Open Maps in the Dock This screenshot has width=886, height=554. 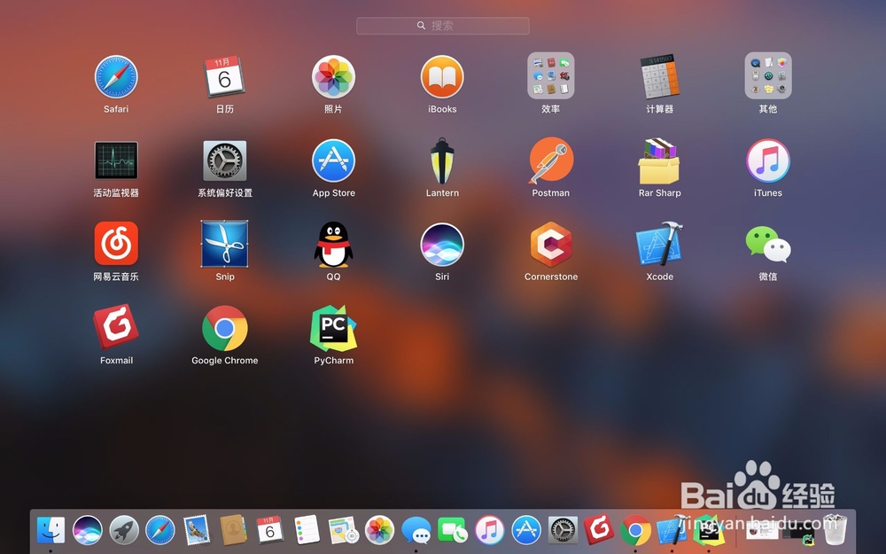point(343,530)
